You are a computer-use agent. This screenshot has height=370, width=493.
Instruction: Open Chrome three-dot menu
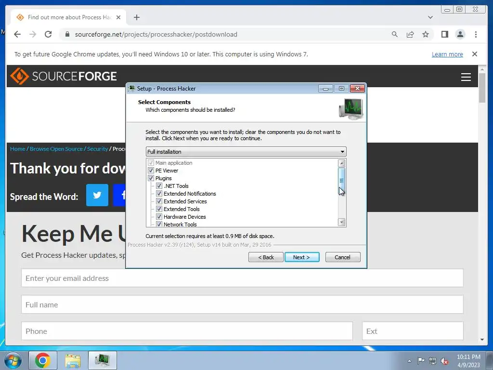476,34
